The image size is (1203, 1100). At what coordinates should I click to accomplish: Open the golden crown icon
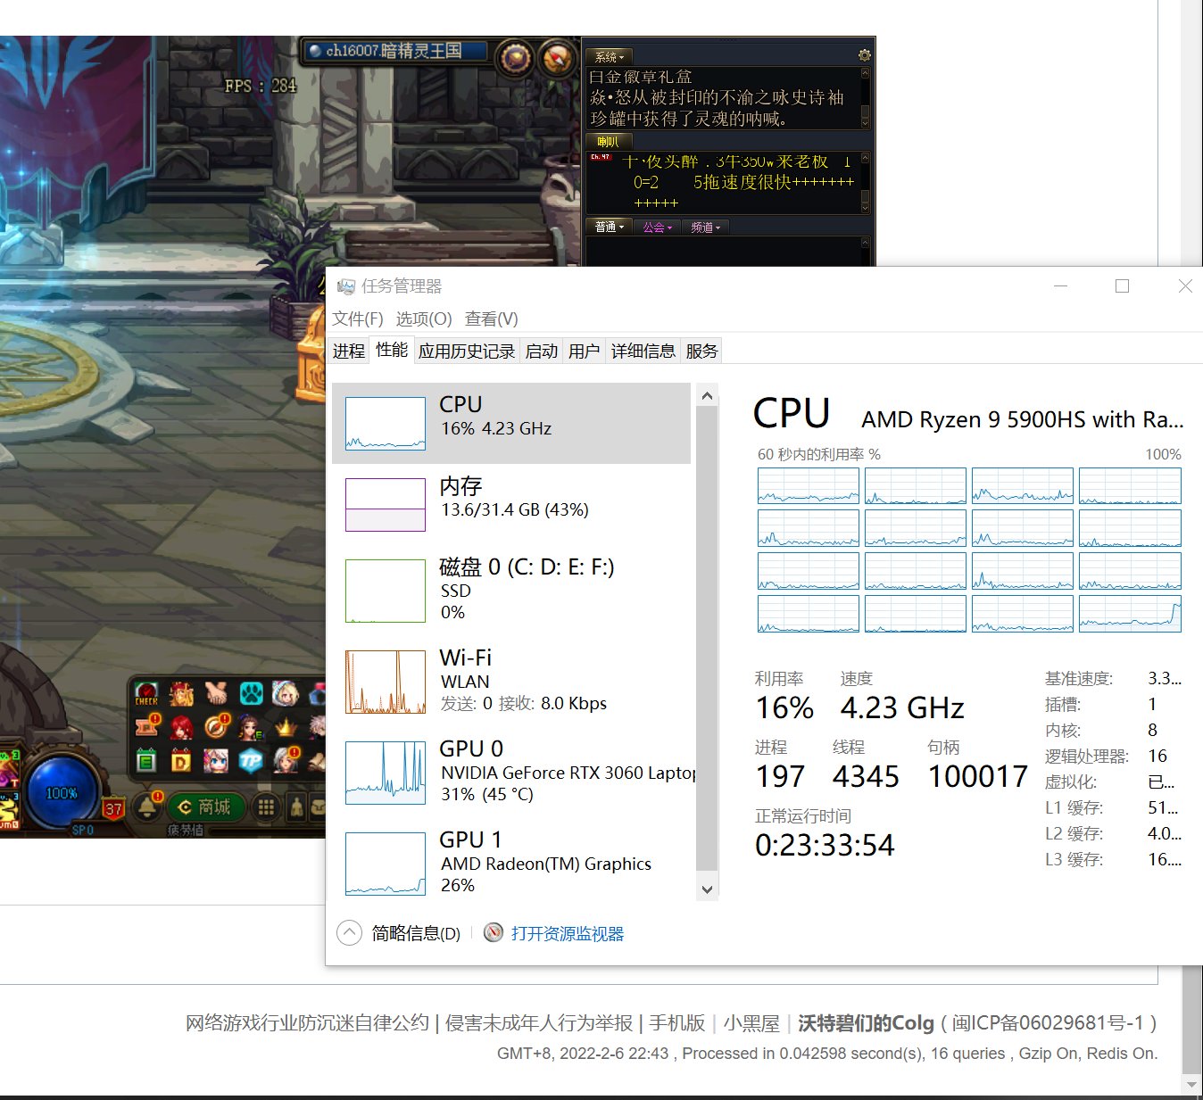286,727
